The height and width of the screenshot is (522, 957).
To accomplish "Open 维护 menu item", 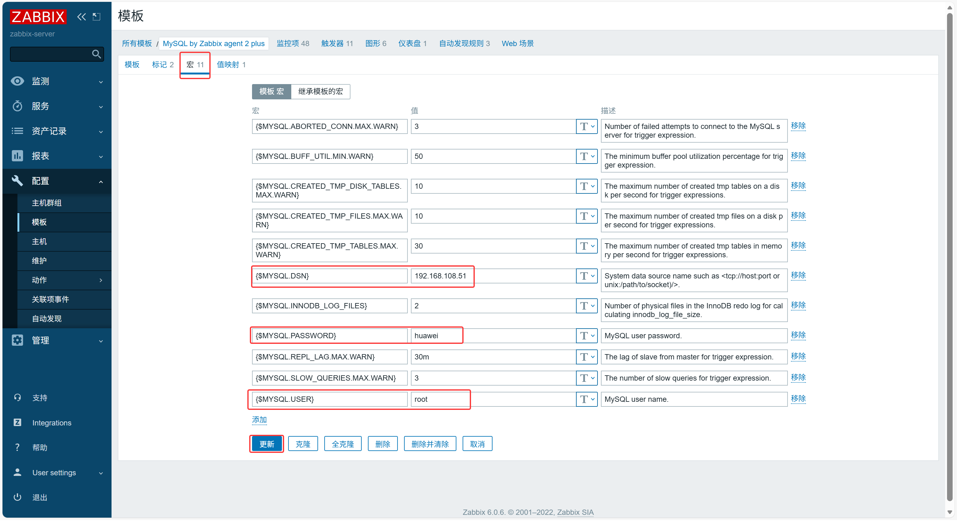I will 64,261.
